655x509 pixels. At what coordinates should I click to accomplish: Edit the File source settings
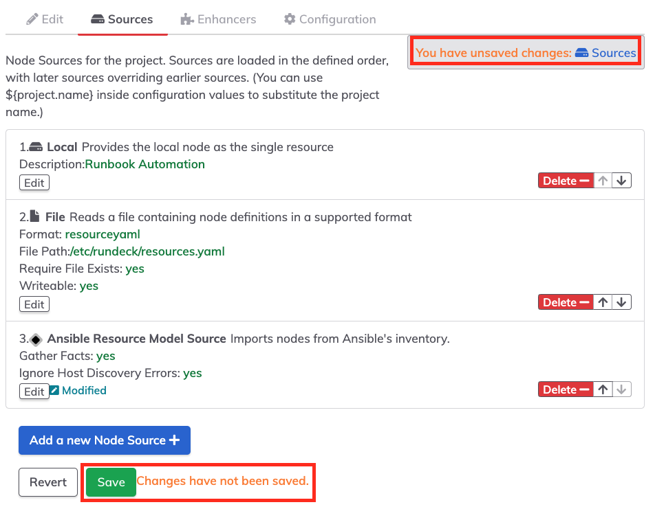coord(34,304)
